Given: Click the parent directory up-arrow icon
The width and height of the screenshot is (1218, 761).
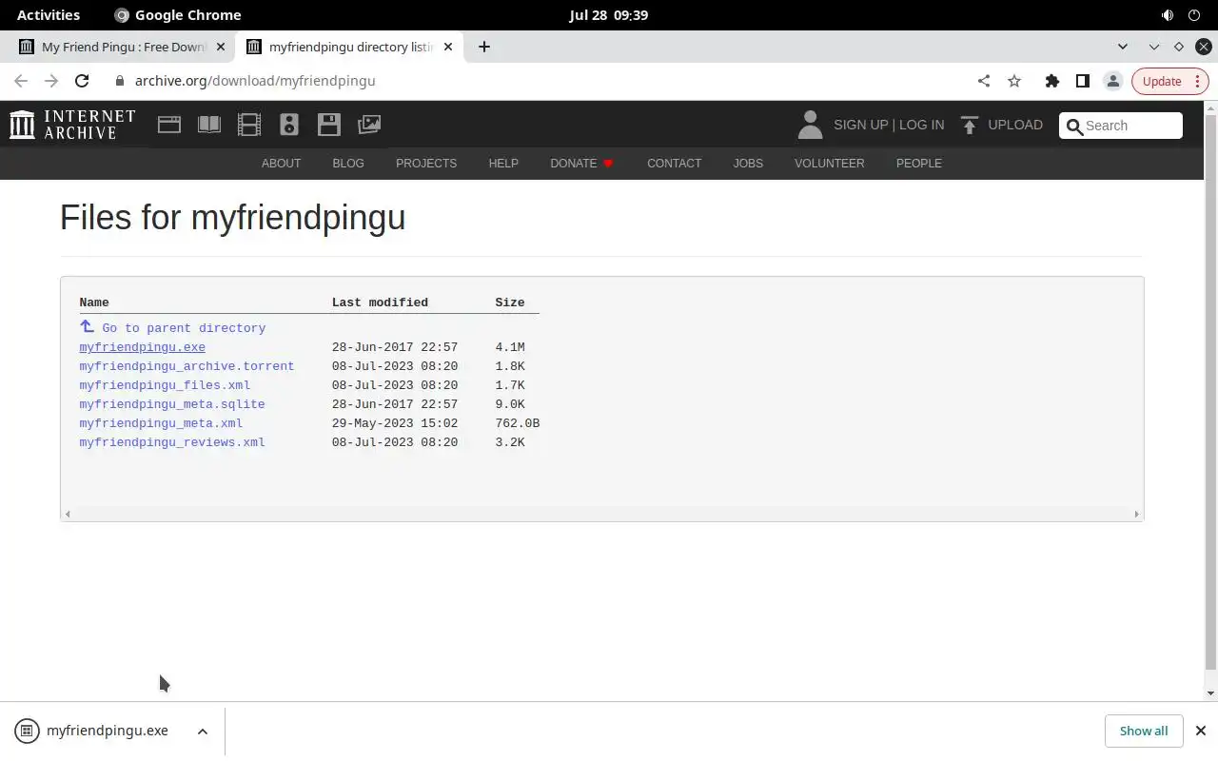Looking at the screenshot, I should tap(87, 326).
